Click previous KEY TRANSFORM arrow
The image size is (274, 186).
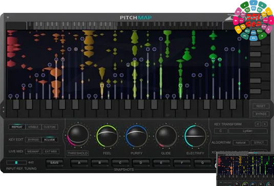258,124
